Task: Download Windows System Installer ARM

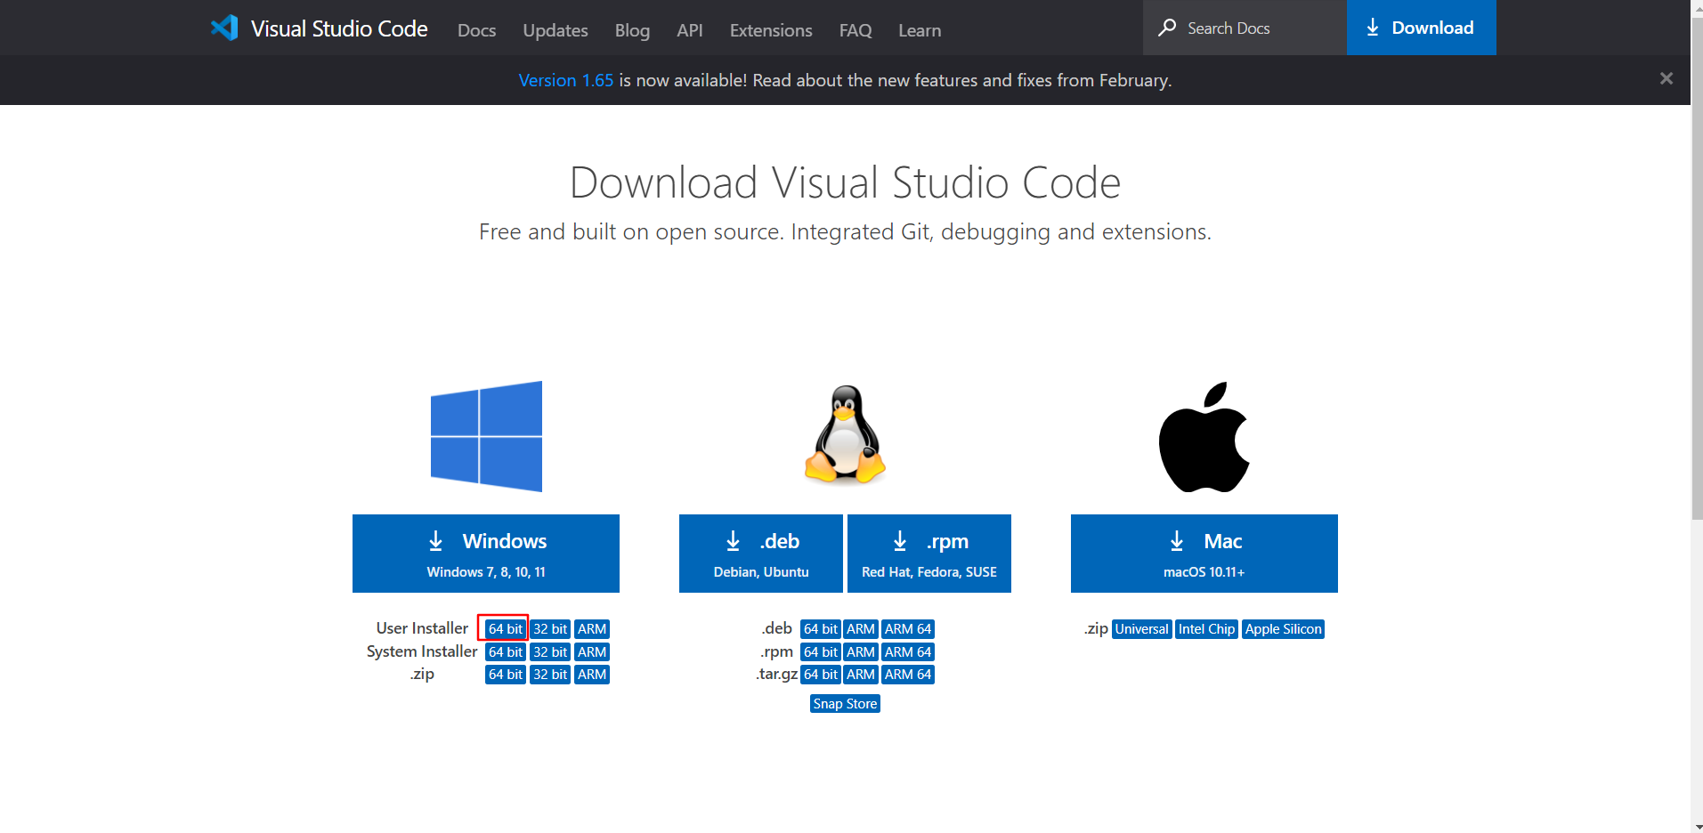Action: [592, 651]
